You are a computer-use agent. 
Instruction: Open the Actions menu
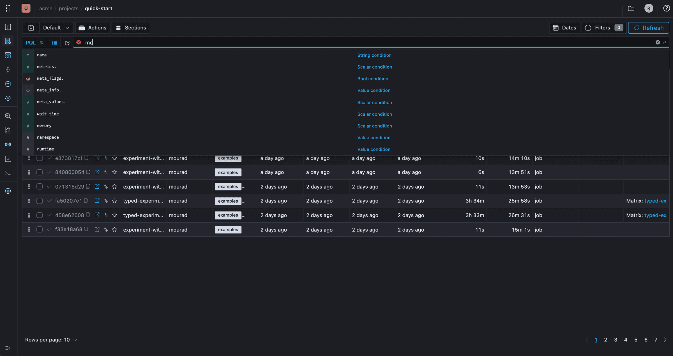point(93,27)
